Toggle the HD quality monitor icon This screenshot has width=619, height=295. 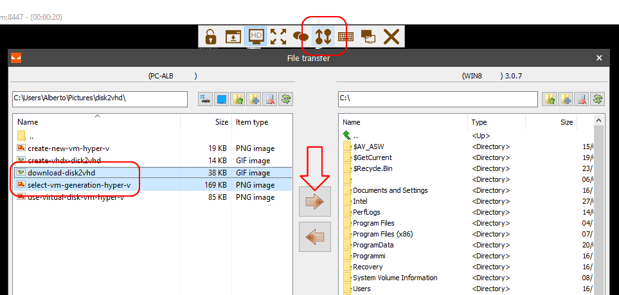tap(255, 37)
